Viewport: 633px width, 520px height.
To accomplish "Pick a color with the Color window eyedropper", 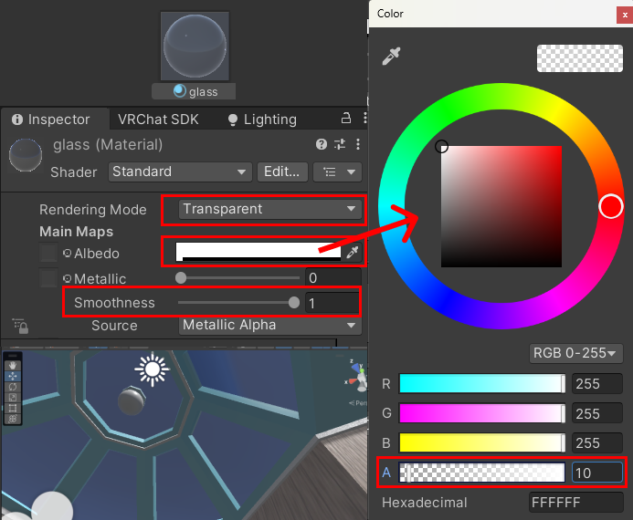I will click(x=391, y=57).
